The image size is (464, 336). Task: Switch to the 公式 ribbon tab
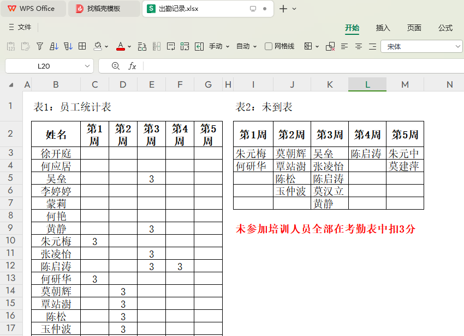coord(445,28)
